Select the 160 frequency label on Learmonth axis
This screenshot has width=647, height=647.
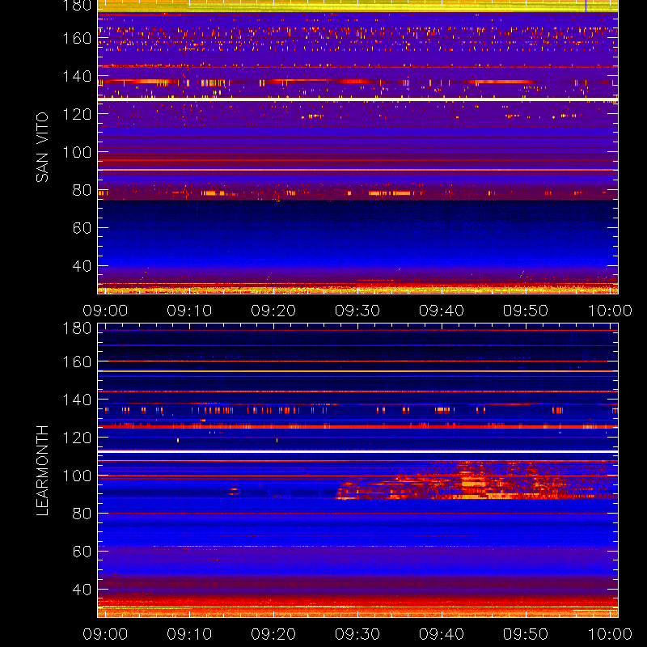click(77, 362)
